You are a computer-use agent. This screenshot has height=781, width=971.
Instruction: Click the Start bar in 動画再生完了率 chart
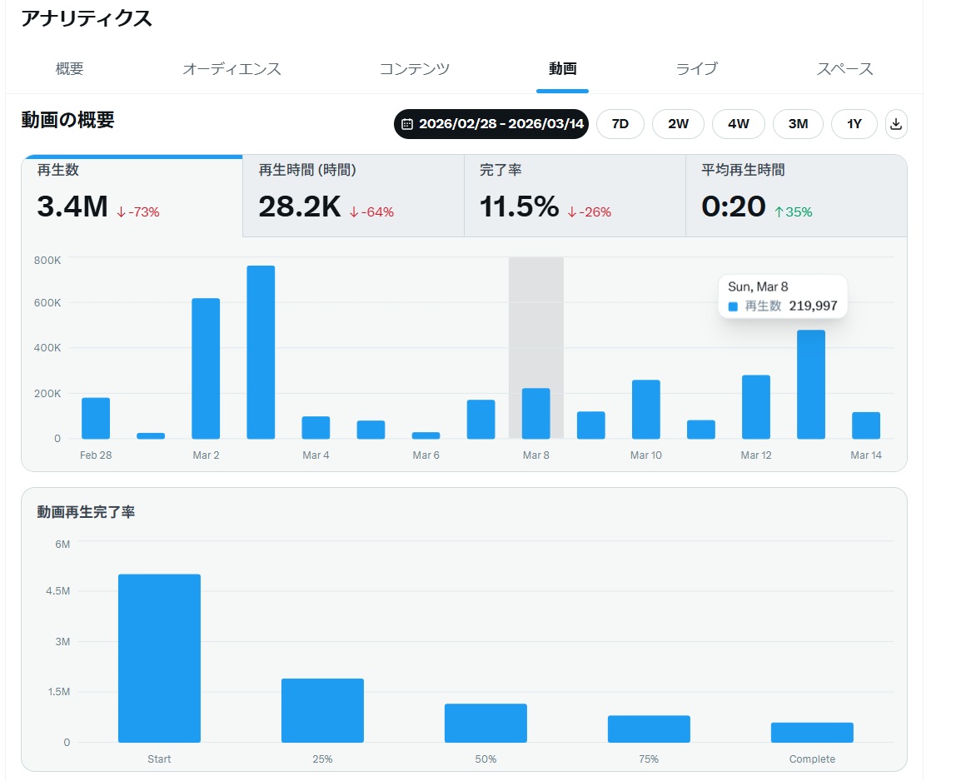tap(159, 658)
